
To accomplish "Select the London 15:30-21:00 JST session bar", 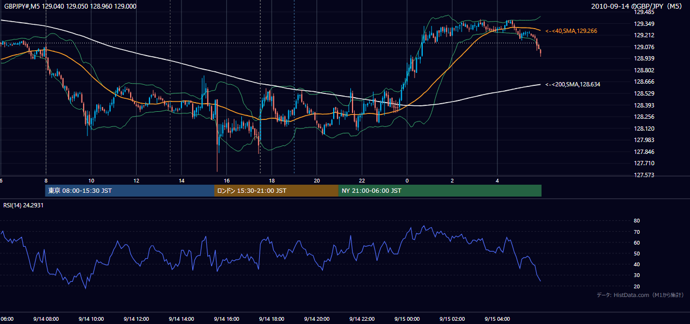I will pyautogui.click(x=276, y=191).
